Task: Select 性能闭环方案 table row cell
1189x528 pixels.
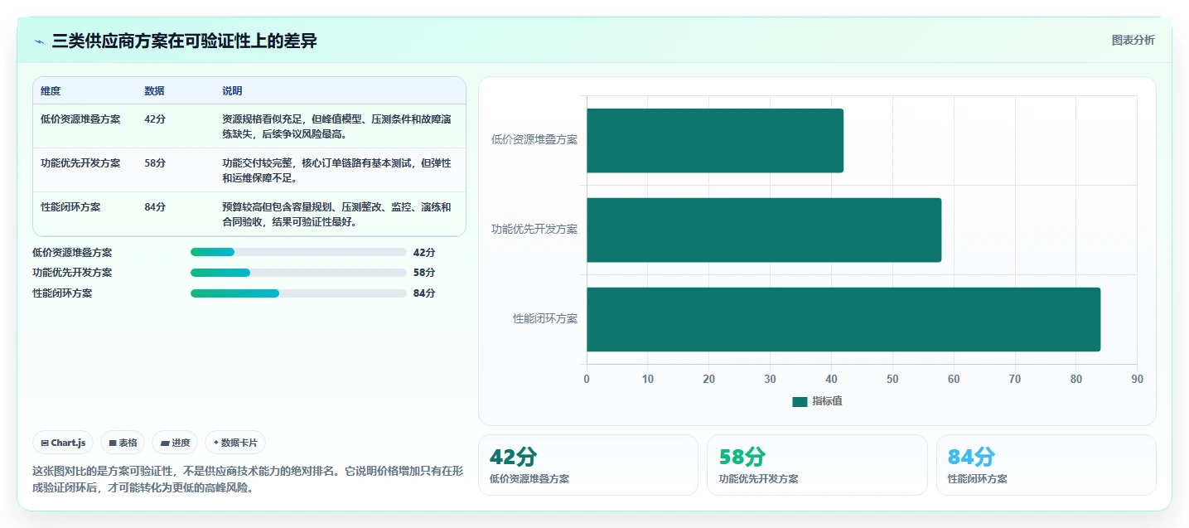Action: pyautogui.click(x=70, y=207)
